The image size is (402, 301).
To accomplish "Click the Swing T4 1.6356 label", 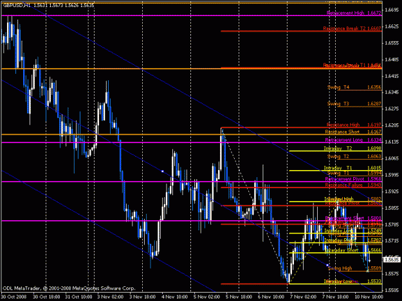I will pyautogui.click(x=354, y=87).
